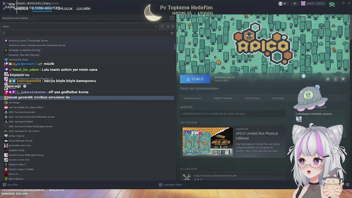
Task: Click friend avatar who played APICO
Action: pyautogui.click(x=299, y=119)
